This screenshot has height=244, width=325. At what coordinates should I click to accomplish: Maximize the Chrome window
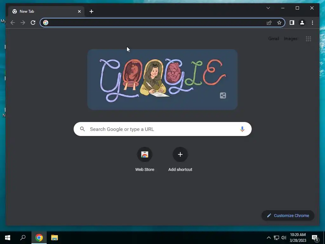click(x=297, y=8)
